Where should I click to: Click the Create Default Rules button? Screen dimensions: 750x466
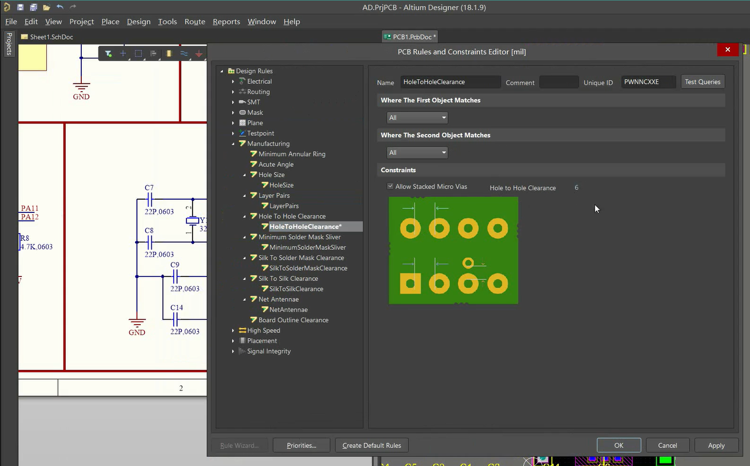pos(371,445)
